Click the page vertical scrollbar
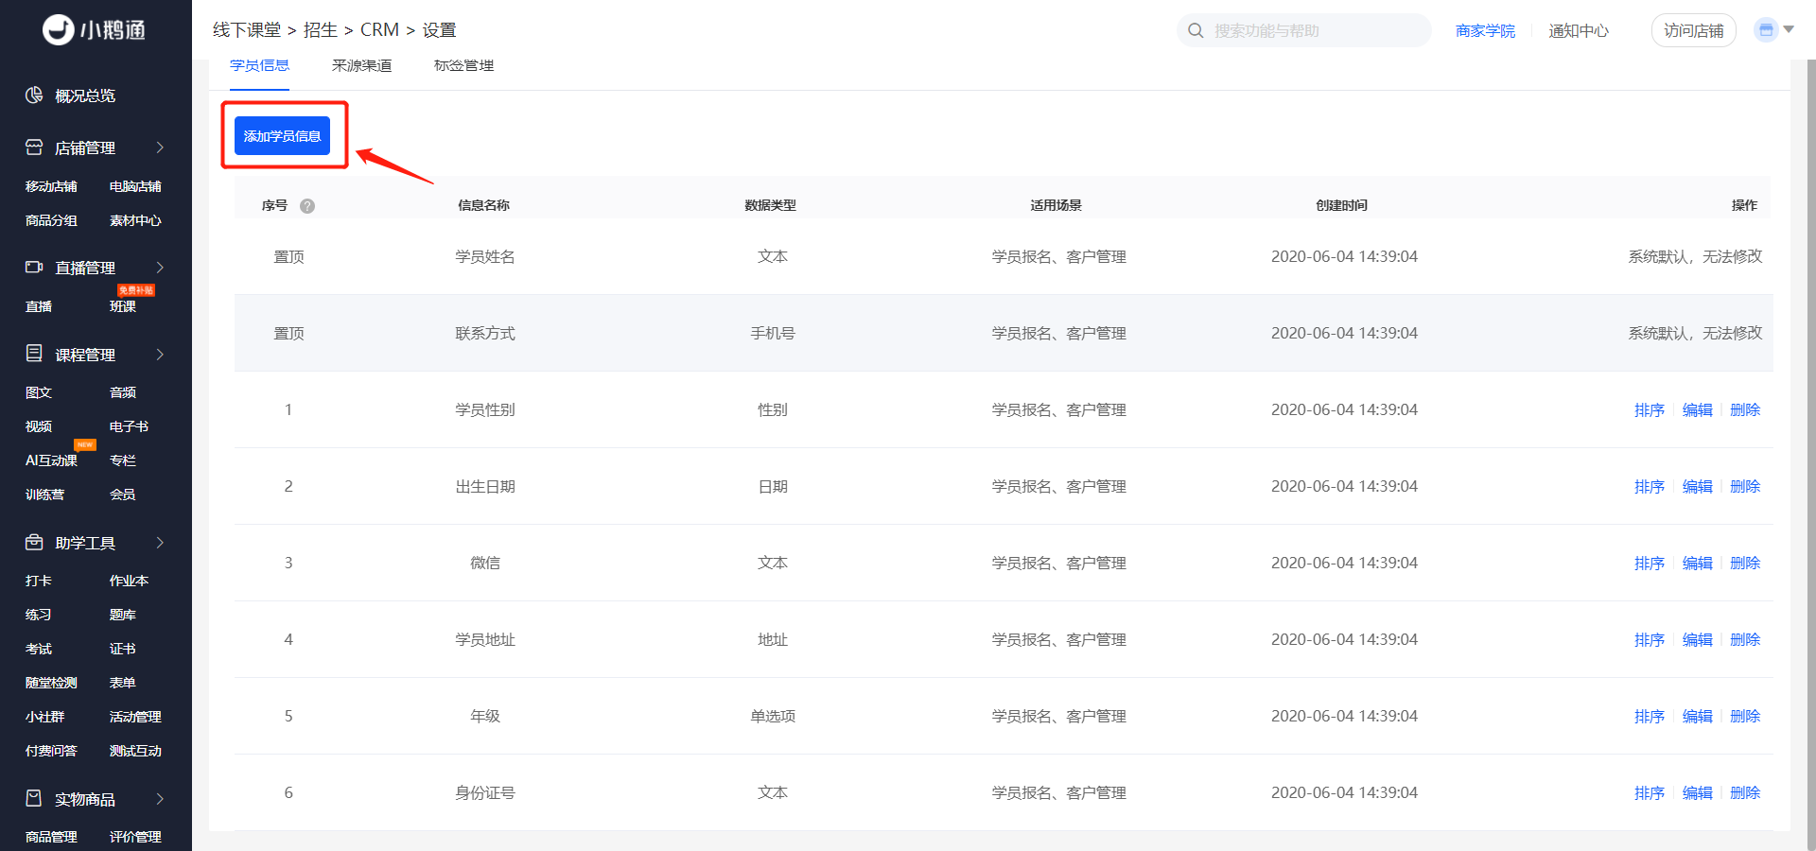 [x=1811, y=454]
